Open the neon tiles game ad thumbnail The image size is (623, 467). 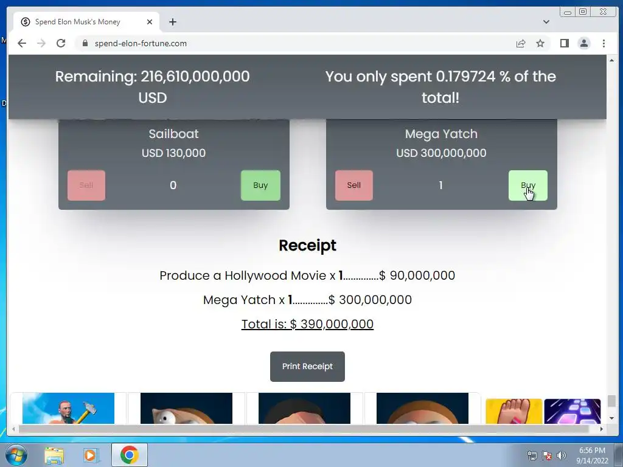(572, 411)
